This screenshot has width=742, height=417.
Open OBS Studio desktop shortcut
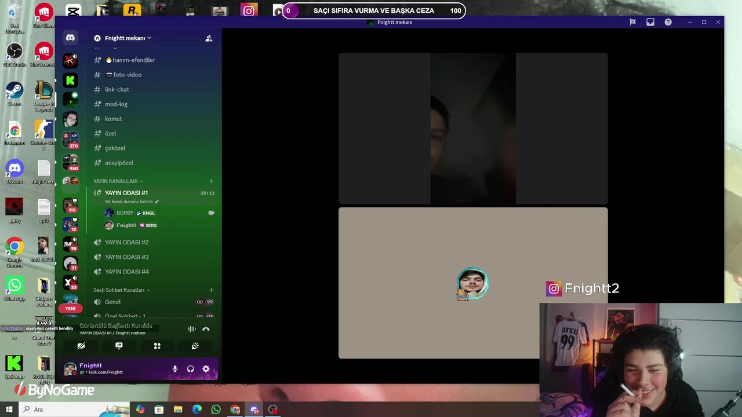click(14, 55)
